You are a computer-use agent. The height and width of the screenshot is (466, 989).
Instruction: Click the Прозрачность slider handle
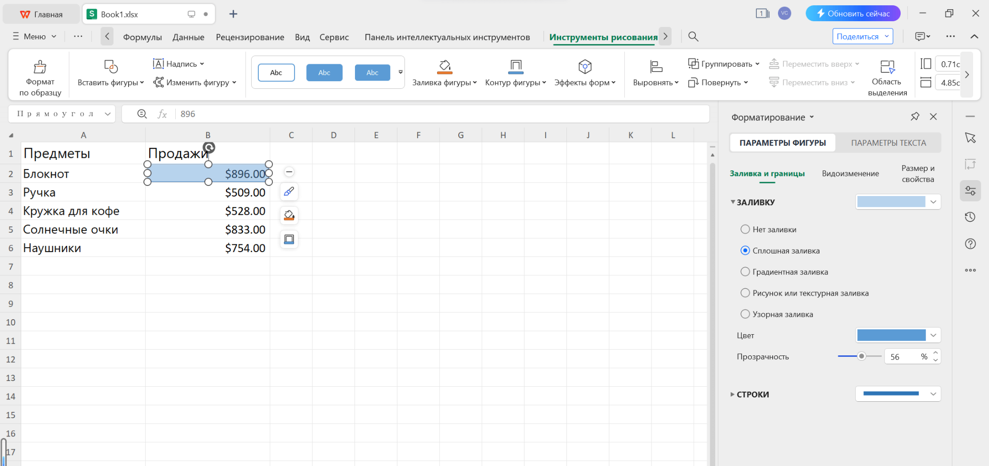coord(862,356)
